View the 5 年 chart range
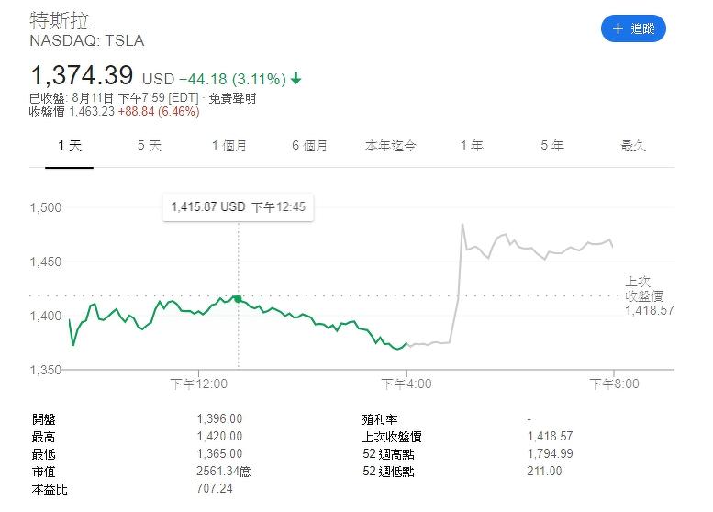Screen dimensions: 713x512 [551, 146]
